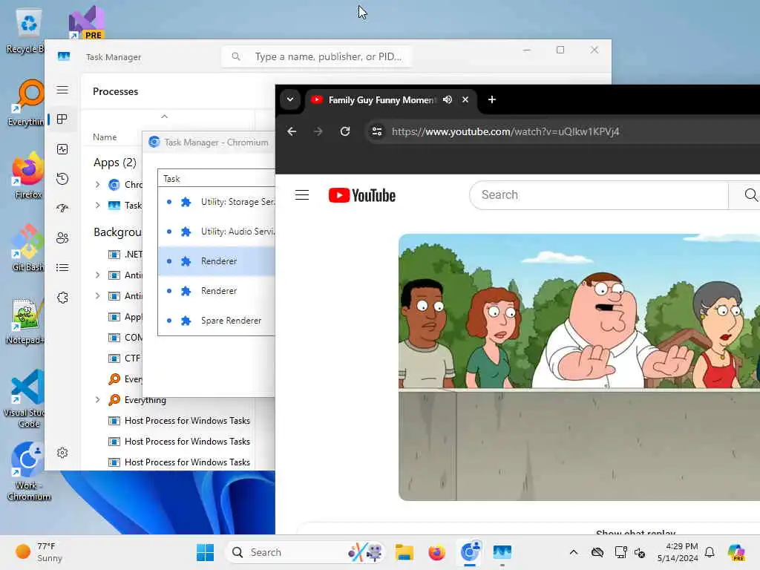
Task: Open Visual Studio Preview desktop shortcut
Action: pyautogui.click(x=86, y=22)
